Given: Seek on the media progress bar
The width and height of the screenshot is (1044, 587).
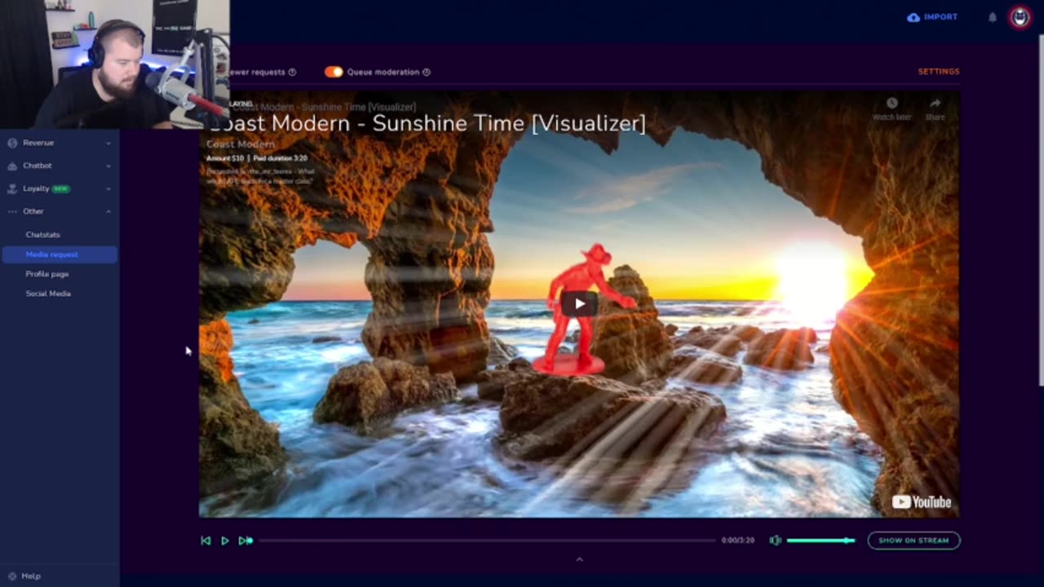Looking at the screenshot, I should click(486, 541).
